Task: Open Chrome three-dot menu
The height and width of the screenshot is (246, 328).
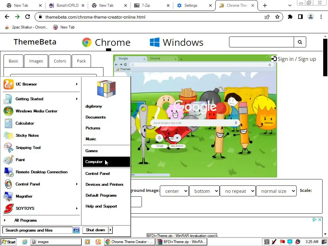Action: pyautogui.click(x=321, y=17)
